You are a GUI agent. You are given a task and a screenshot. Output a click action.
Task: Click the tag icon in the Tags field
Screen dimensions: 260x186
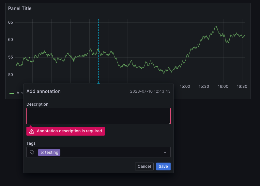tap(32, 152)
